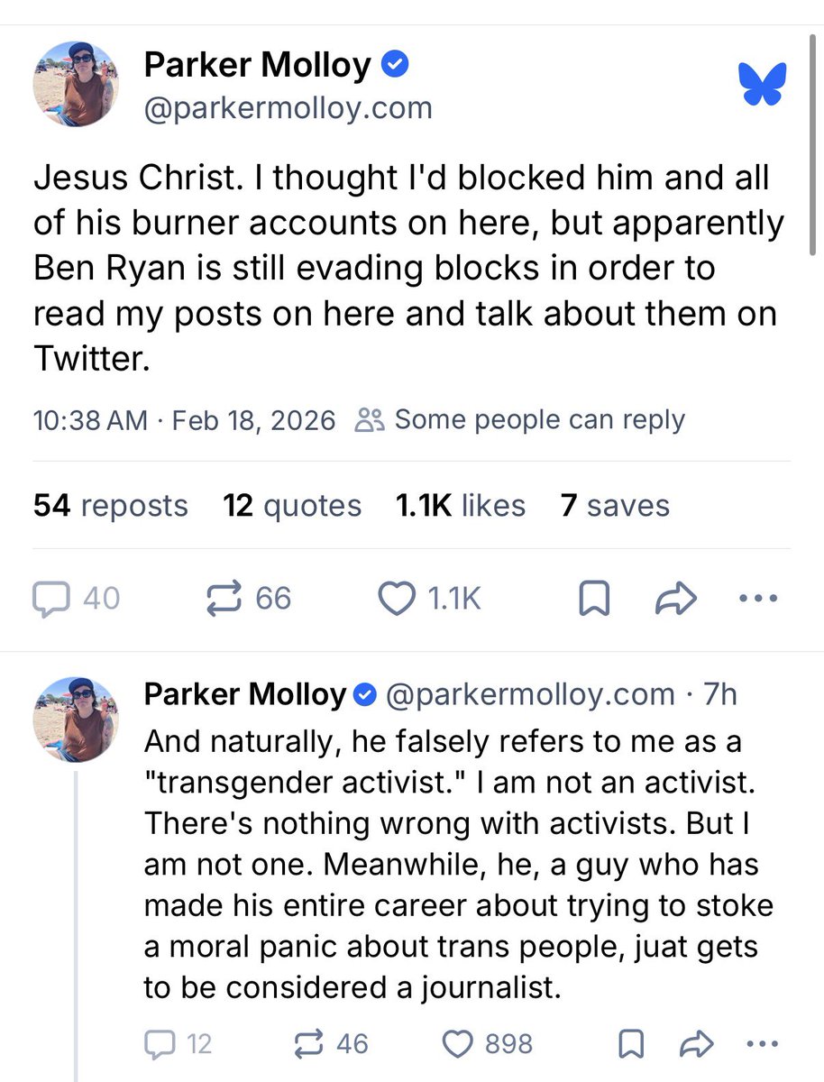Reply to the second post (12 replies)
This screenshot has width=824, height=1082.
[x=159, y=1043]
